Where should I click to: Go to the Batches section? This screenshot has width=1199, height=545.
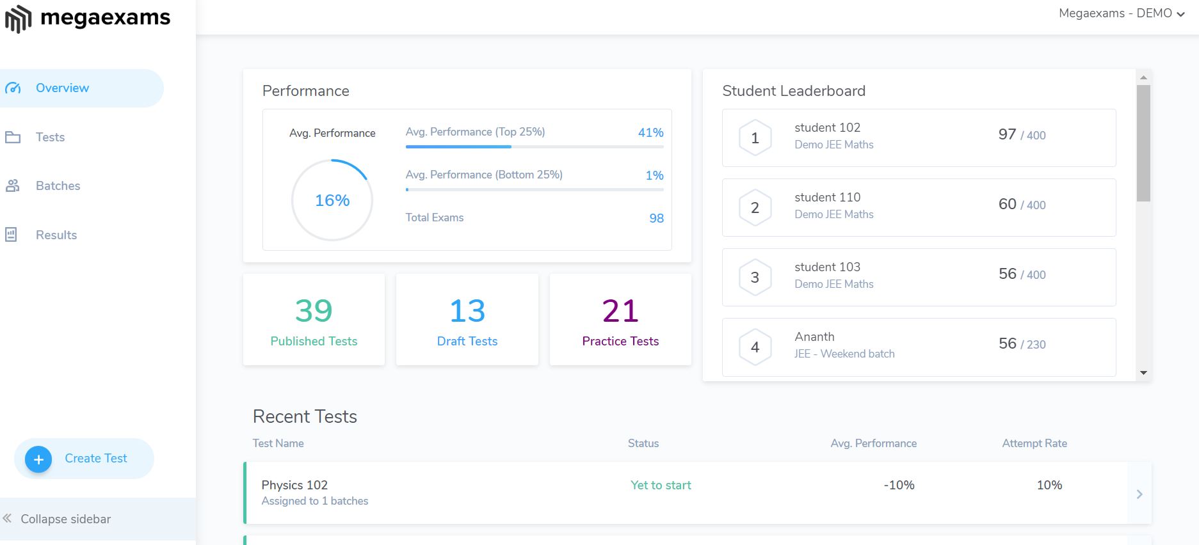[x=58, y=186]
